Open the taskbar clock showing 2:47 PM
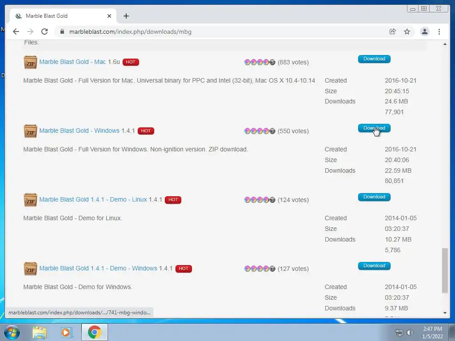Viewport: 455px width, 341px height. click(x=432, y=333)
